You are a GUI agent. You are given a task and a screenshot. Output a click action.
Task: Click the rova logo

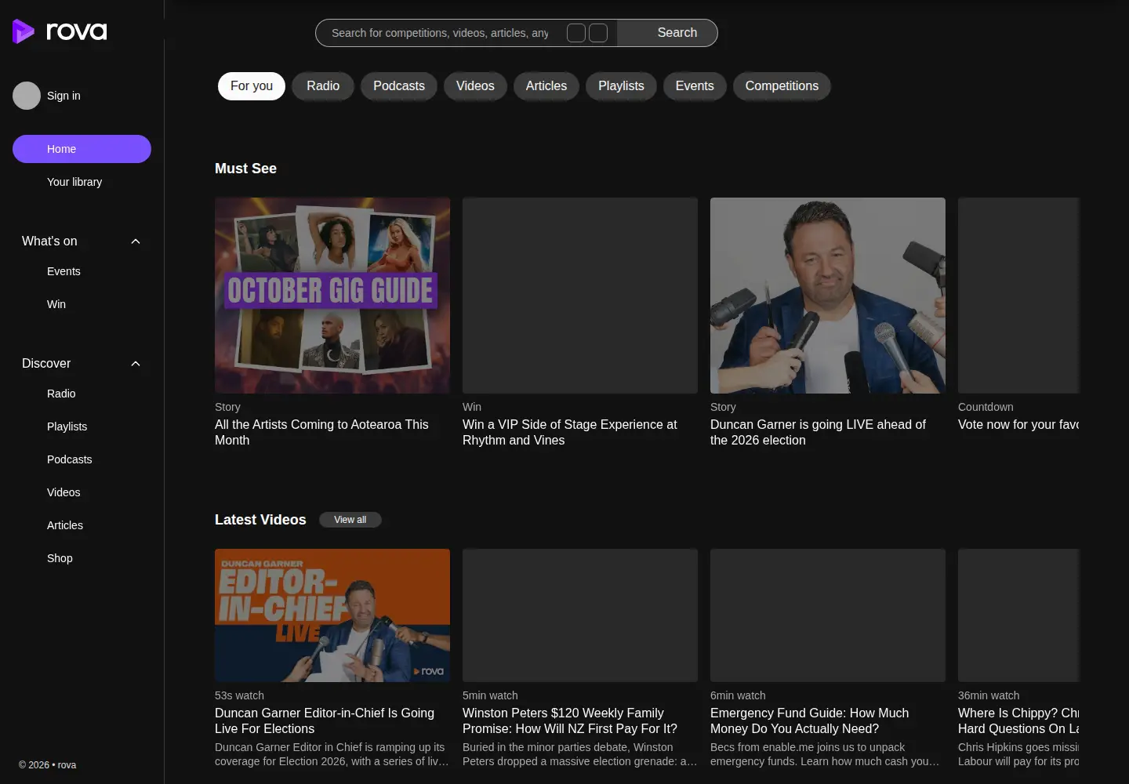point(60,31)
